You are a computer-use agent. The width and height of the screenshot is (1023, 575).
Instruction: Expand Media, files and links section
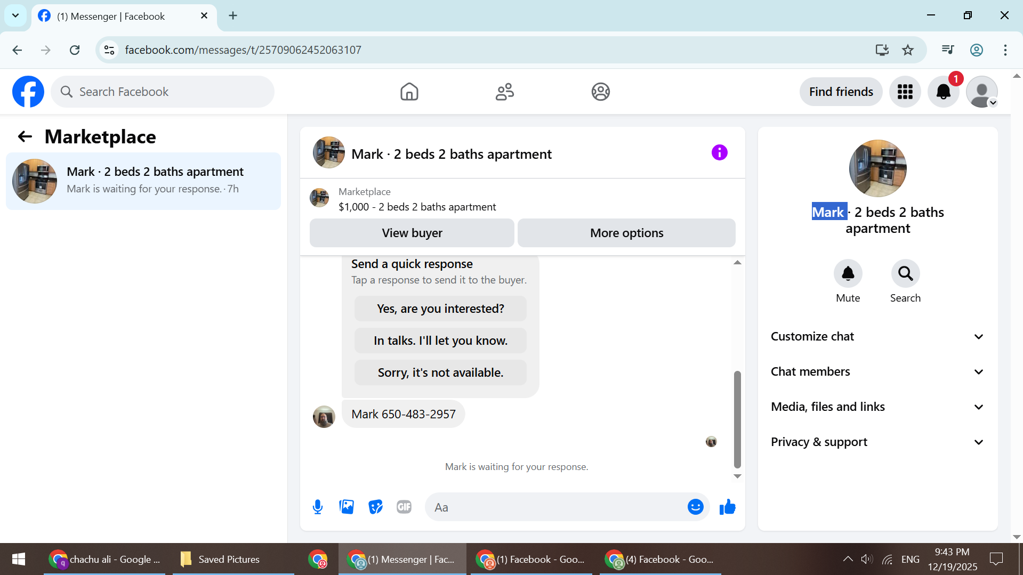(x=877, y=407)
